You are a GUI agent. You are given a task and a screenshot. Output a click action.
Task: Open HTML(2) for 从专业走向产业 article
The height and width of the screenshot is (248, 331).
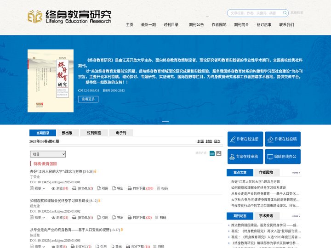[x=81, y=246]
